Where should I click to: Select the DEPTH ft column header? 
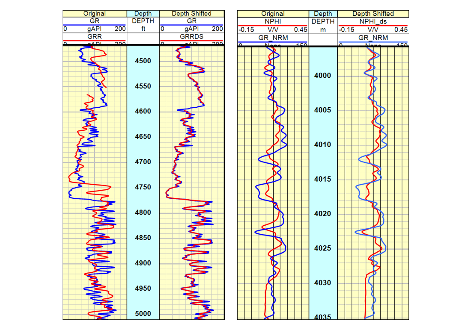click(143, 24)
